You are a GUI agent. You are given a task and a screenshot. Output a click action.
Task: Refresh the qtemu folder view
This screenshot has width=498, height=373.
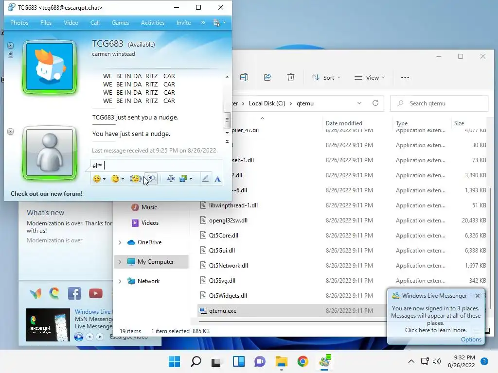coord(375,103)
